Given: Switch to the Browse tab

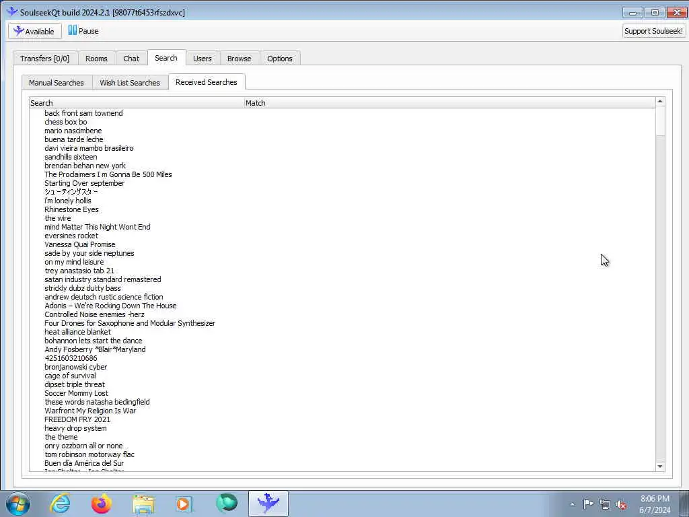Looking at the screenshot, I should [239, 59].
